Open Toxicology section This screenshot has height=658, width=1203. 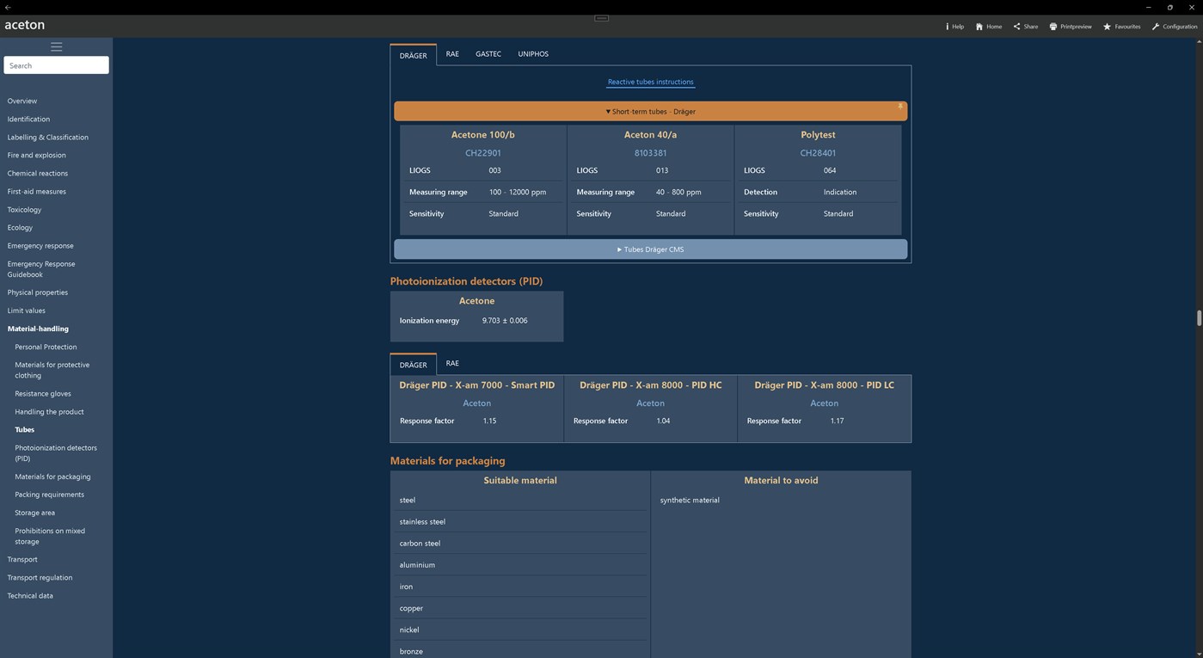tap(24, 209)
